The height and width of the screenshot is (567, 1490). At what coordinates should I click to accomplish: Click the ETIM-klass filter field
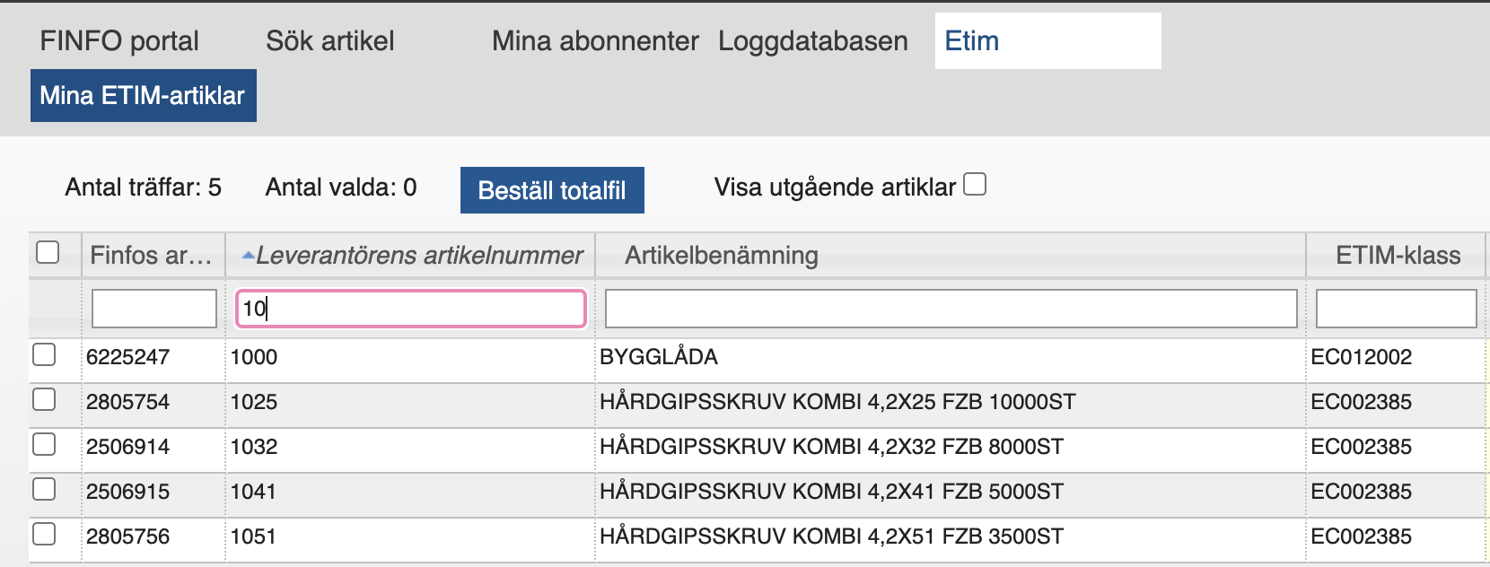click(x=1396, y=309)
